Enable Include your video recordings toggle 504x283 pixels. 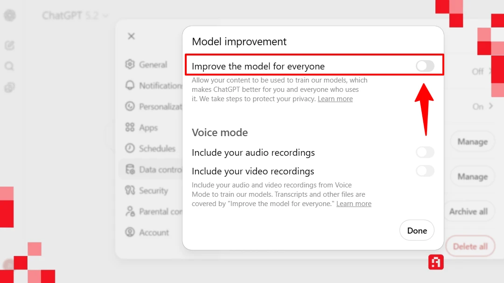click(425, 171)
